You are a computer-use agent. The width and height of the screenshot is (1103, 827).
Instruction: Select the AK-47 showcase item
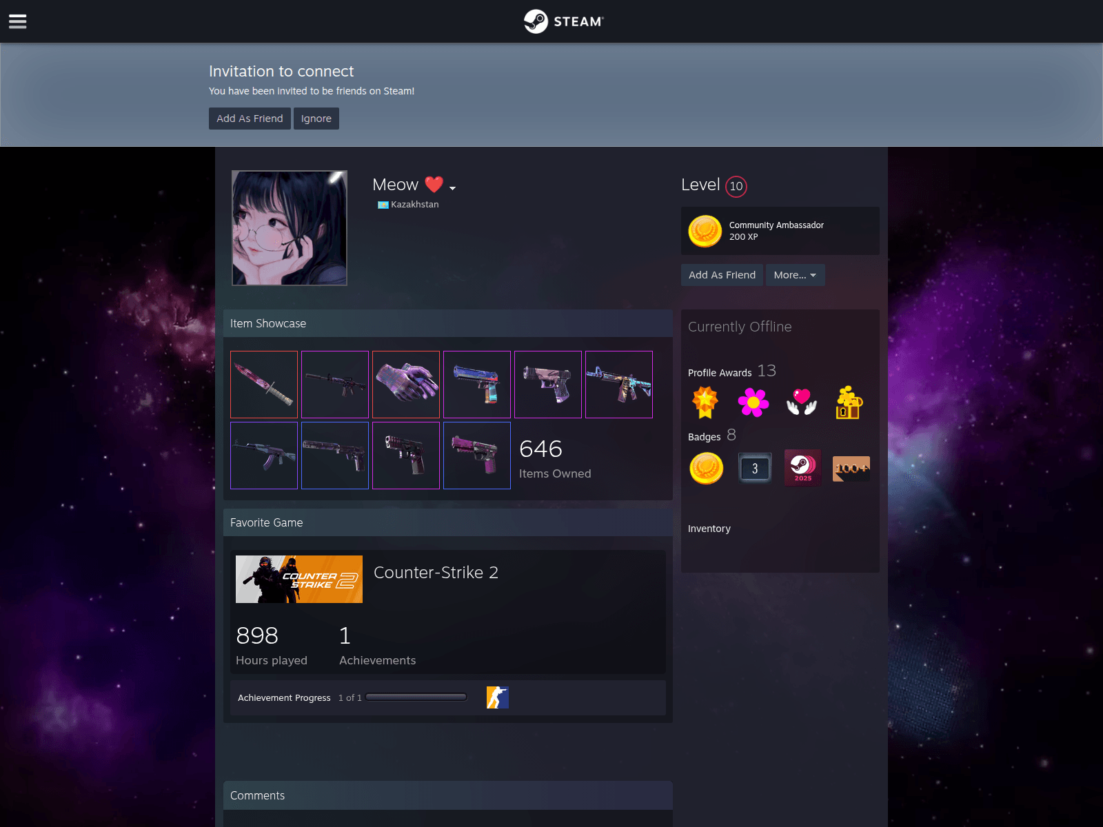click(x=264, y=456)
